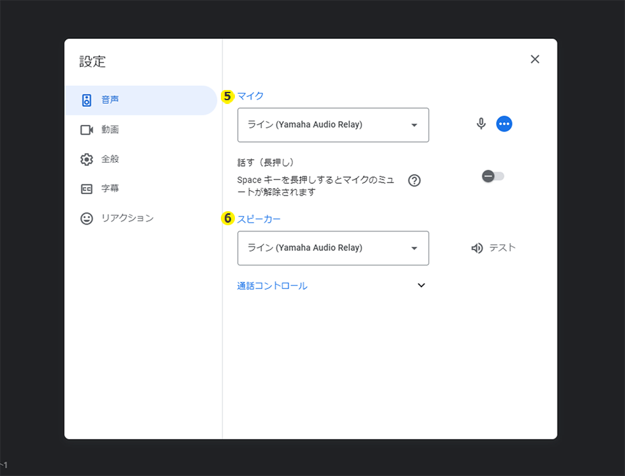
Task: Click the microphone level icon
Action: [481, 124]
